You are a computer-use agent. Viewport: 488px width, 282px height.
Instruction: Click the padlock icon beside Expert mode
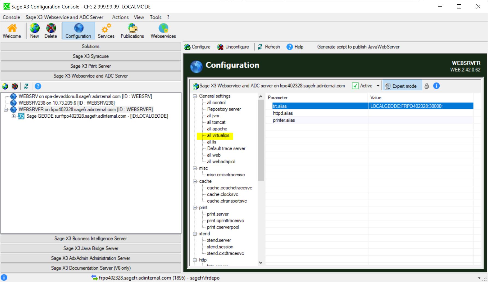coord(427,86)
